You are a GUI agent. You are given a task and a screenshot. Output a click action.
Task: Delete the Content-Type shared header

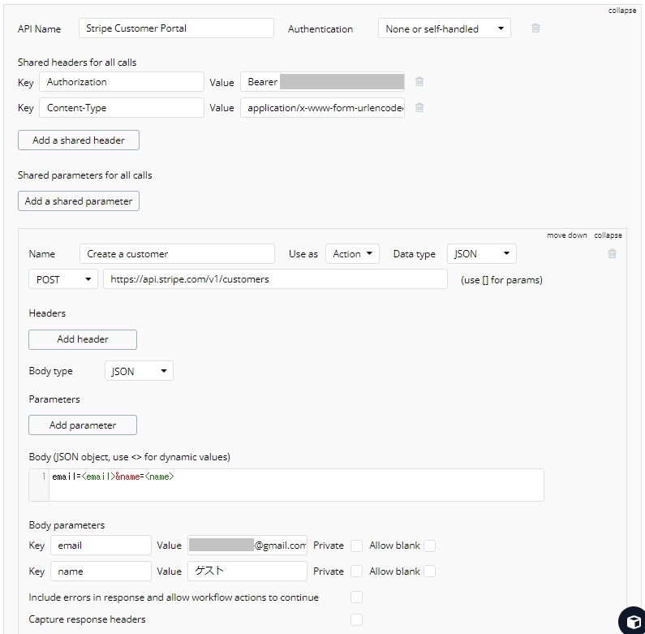(x=419, y=107)
